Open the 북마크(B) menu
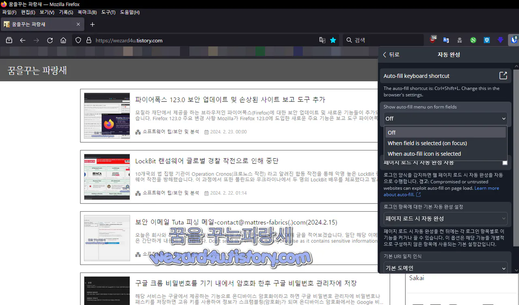This screenshot has width=519, height=305. [87, 12]
